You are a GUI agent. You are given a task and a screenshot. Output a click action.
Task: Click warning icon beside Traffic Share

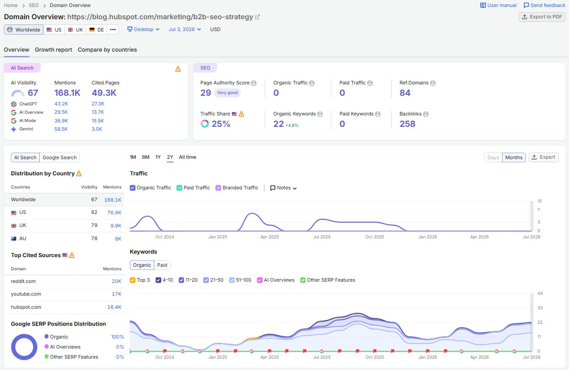click(x=241, y=114)
